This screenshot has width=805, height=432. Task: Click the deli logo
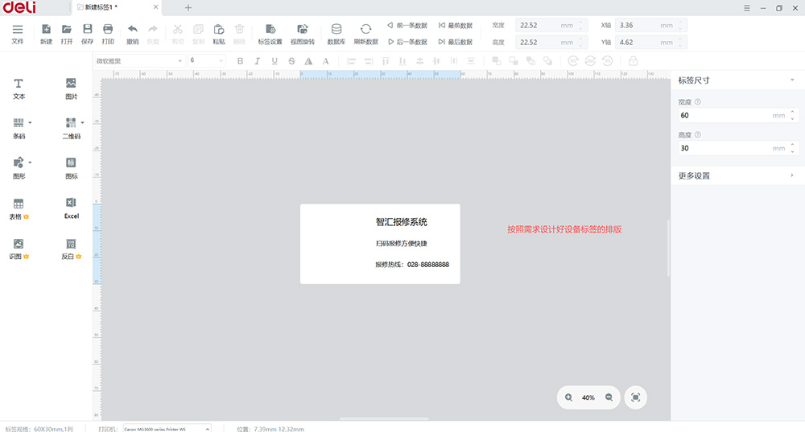[x=19, y=7]
